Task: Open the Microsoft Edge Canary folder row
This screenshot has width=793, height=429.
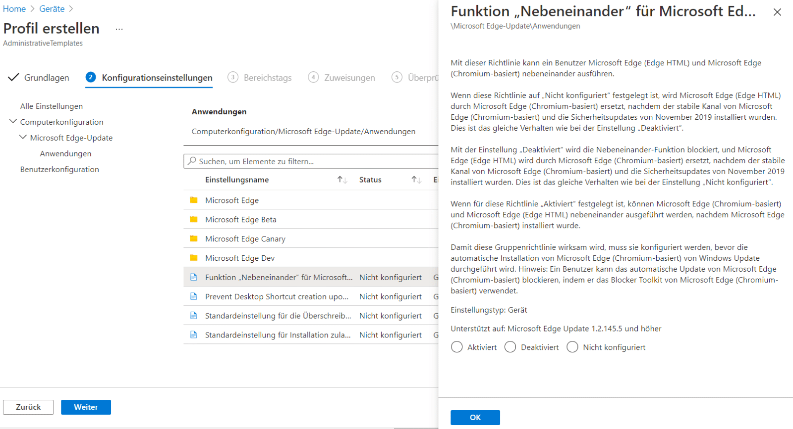Action: pyautogui.click(x=311, y=238)
